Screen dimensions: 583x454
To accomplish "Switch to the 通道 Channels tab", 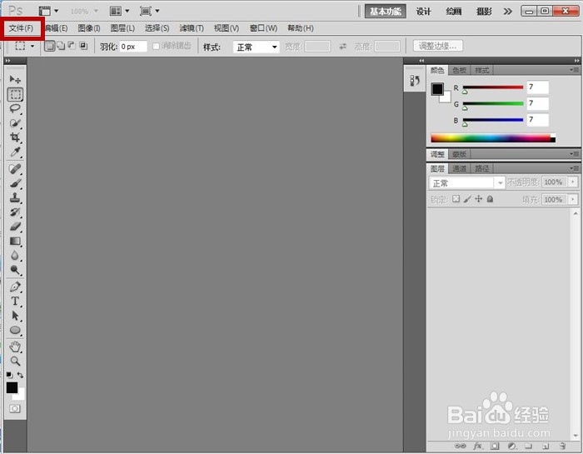I will (x=459, y=169).
